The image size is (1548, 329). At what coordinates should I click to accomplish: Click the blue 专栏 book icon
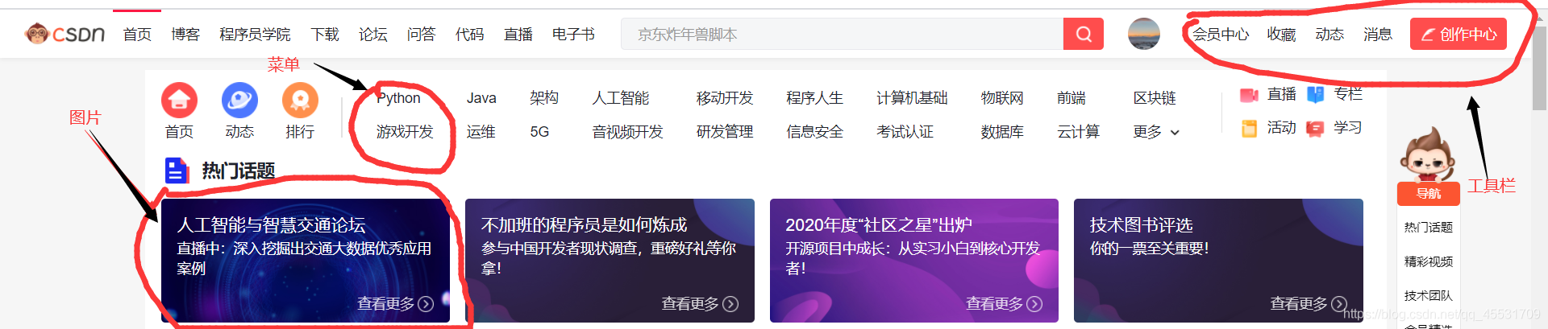1315,95
